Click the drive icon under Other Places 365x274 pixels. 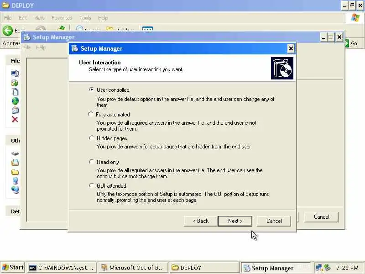point(15,153)
